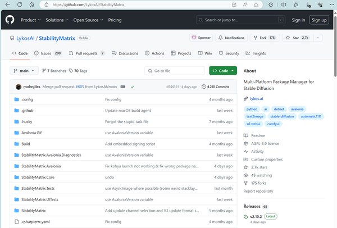Open the .csharpierrc.yaml file
This screenshot has width=337, height=228.
coord(35,222)
